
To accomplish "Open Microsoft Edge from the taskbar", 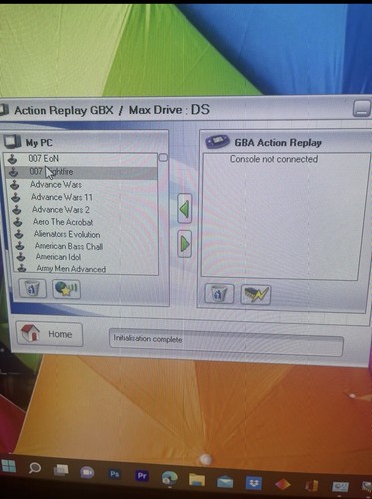I will (x=170, y=478).
